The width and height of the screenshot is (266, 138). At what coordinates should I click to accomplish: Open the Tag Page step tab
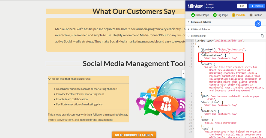pos(220,15)
